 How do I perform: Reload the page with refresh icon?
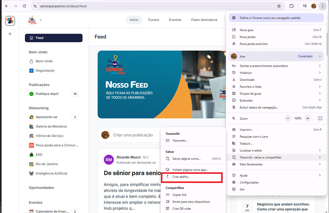click(x=25, y=6)
